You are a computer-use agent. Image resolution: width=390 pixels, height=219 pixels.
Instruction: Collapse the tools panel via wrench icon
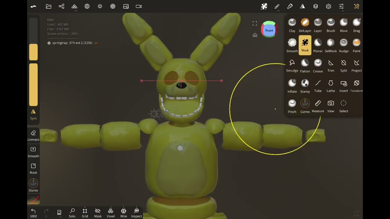356,6
